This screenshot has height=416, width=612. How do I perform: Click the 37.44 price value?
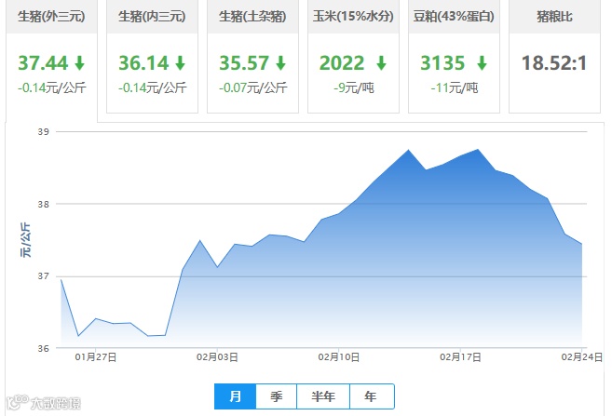point(43,63)
